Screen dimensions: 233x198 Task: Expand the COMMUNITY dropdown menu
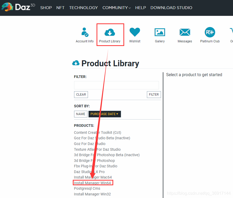point(116,8)
